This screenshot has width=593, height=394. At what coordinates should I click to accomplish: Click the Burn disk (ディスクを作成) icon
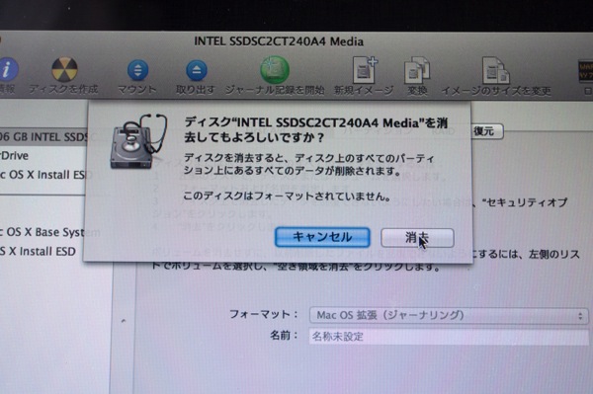[x=64, y=69]
